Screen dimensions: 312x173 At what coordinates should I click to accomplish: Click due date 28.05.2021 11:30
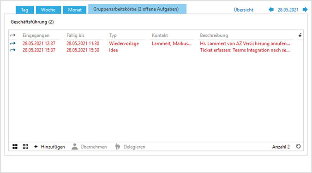tap(83, 43)
